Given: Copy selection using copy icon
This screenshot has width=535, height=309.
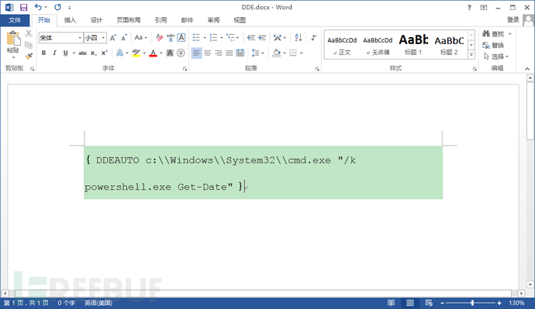Looking at the screenshot, I should [x=29, y=45].
